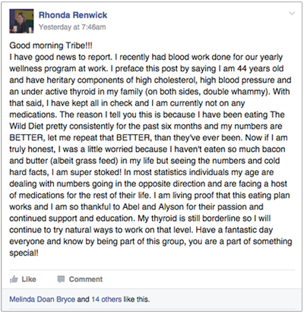This screenshot has width=304, height=317.
Task: Click the speech bubble Comment icon
Action: tap(61, 279)
